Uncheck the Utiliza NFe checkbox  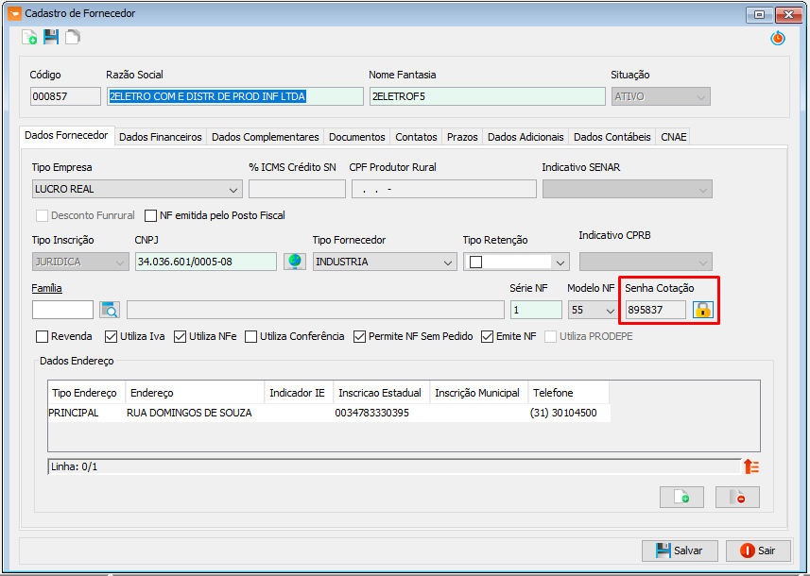(180, 336)
